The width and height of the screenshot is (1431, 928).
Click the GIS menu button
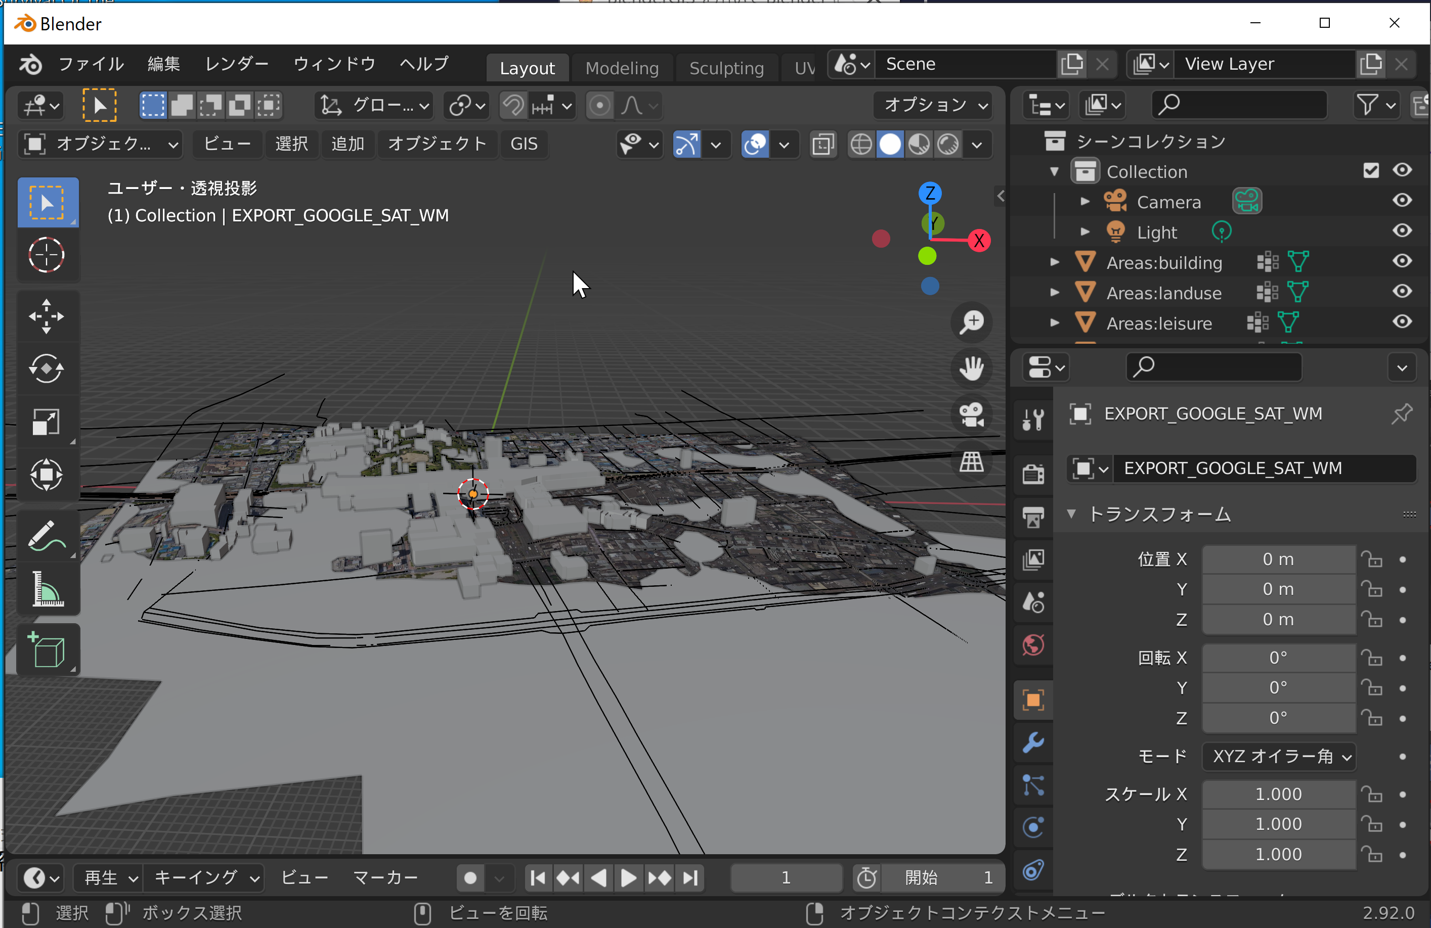[524, 144]
